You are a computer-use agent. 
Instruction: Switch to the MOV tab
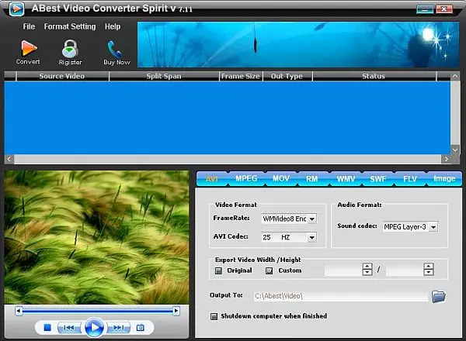coord(281,178)
